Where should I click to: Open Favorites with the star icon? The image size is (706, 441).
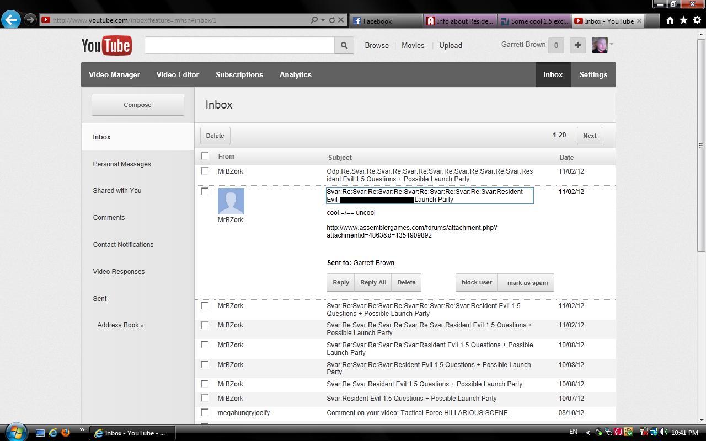[x=683, y=20]
